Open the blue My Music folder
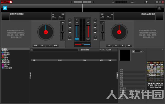The height and width of the screenshot is (104, 165). pyautogui.click(x=6, y=52)
